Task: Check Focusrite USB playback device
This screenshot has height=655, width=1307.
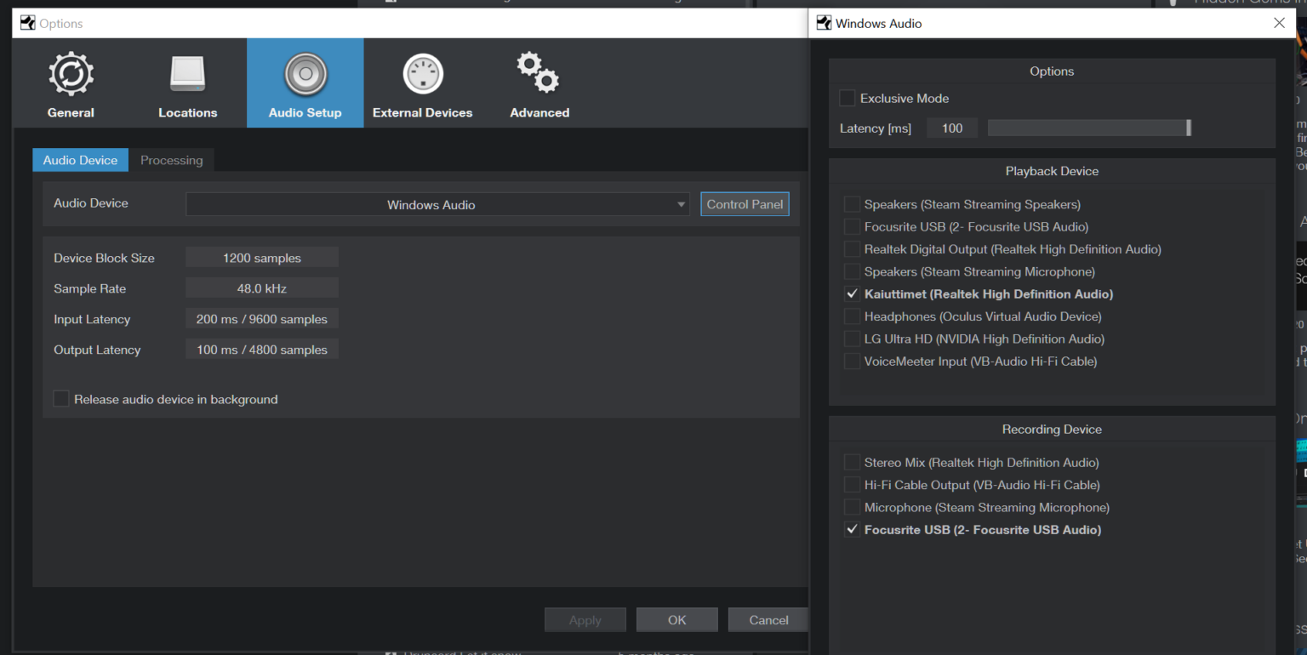Action: (852, 227)
